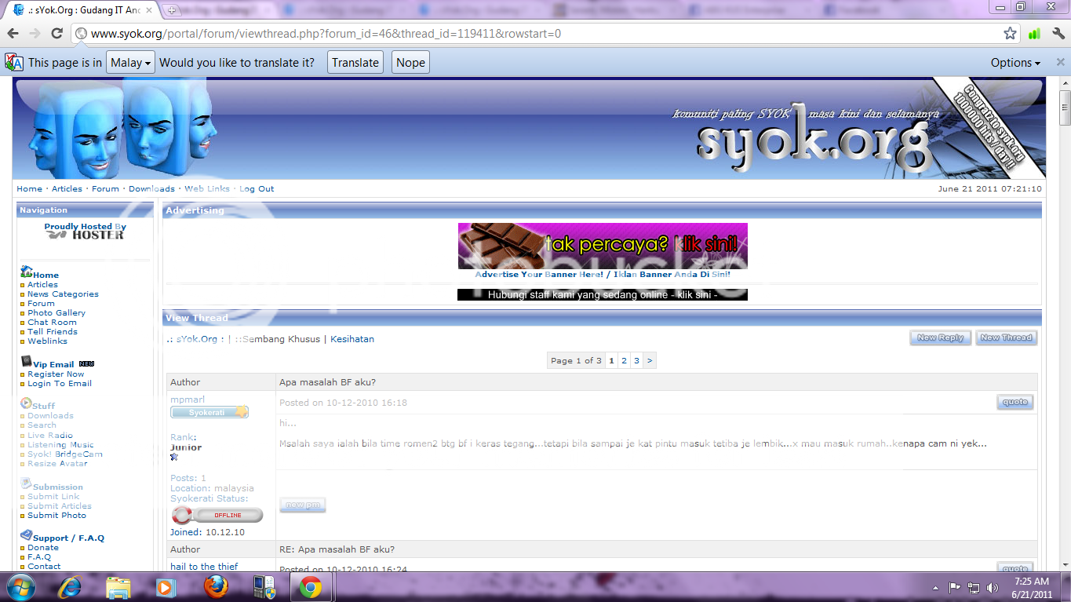Image resolution: width=1071 pixels, height=602 pixels.
Task: Launch Firefox from the taskbar
Action: pos(214,587)
